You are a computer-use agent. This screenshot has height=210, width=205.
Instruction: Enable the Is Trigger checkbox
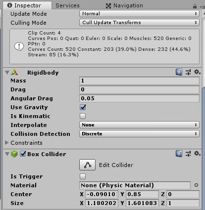pos(83,176)
